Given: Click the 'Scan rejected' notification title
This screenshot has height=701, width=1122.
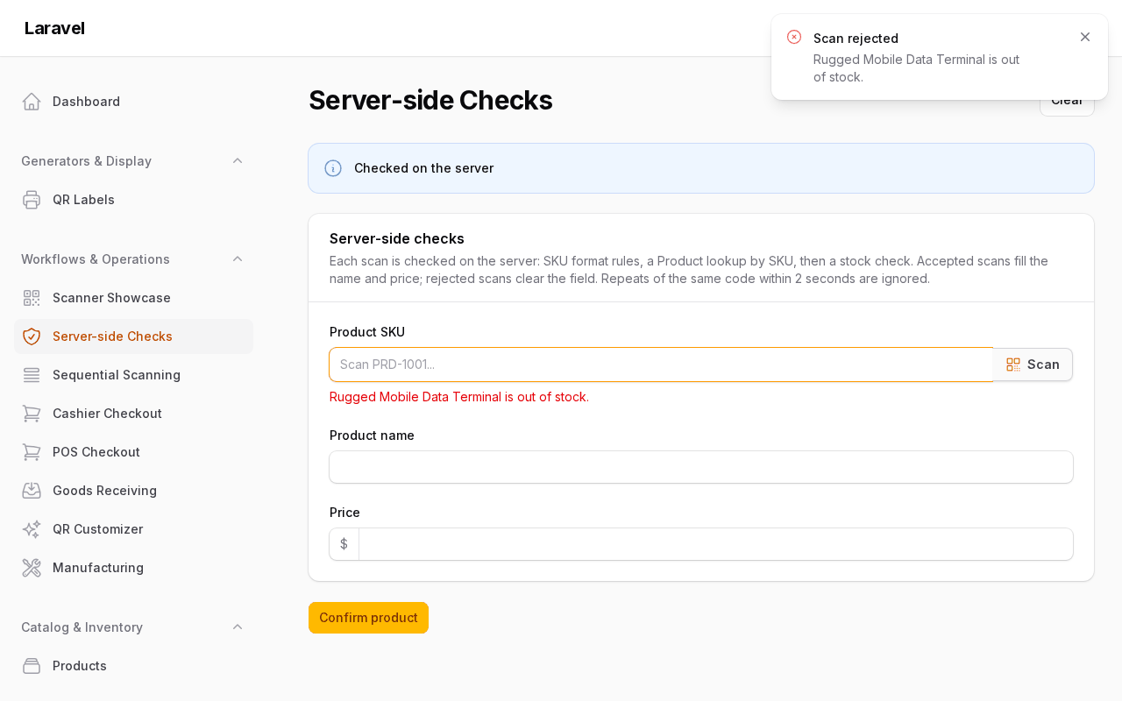Looking at the screenshot, I should (856, 39).
